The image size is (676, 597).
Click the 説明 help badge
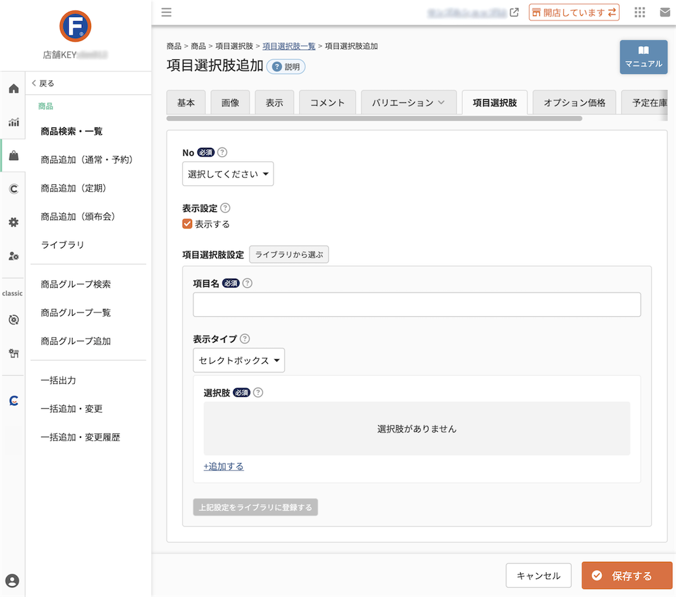click(x=286, y=67)
